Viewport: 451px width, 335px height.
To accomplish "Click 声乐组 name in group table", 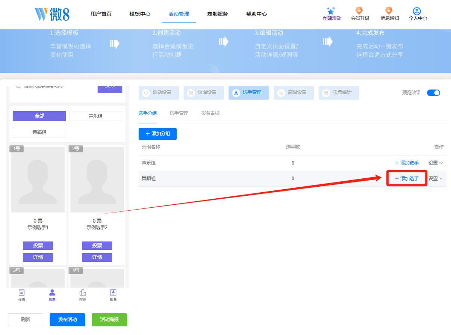I will coord(148,163).
